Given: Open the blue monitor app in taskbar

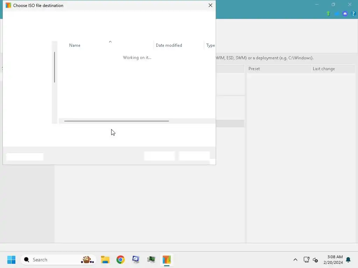Looking at the screenshot, I should pyautogui.click(x=136, y=260).
